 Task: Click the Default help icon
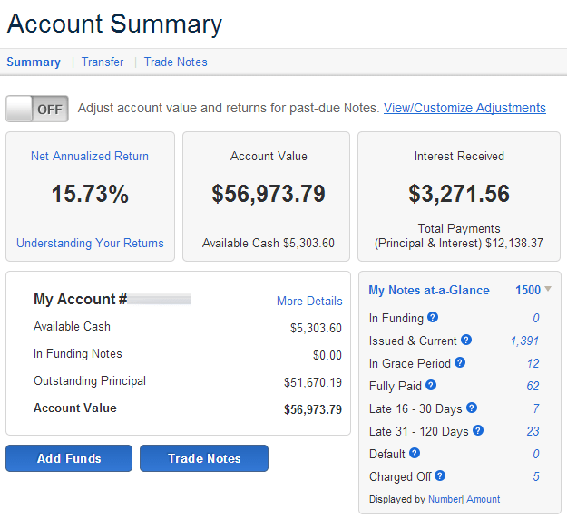(414, 454)
